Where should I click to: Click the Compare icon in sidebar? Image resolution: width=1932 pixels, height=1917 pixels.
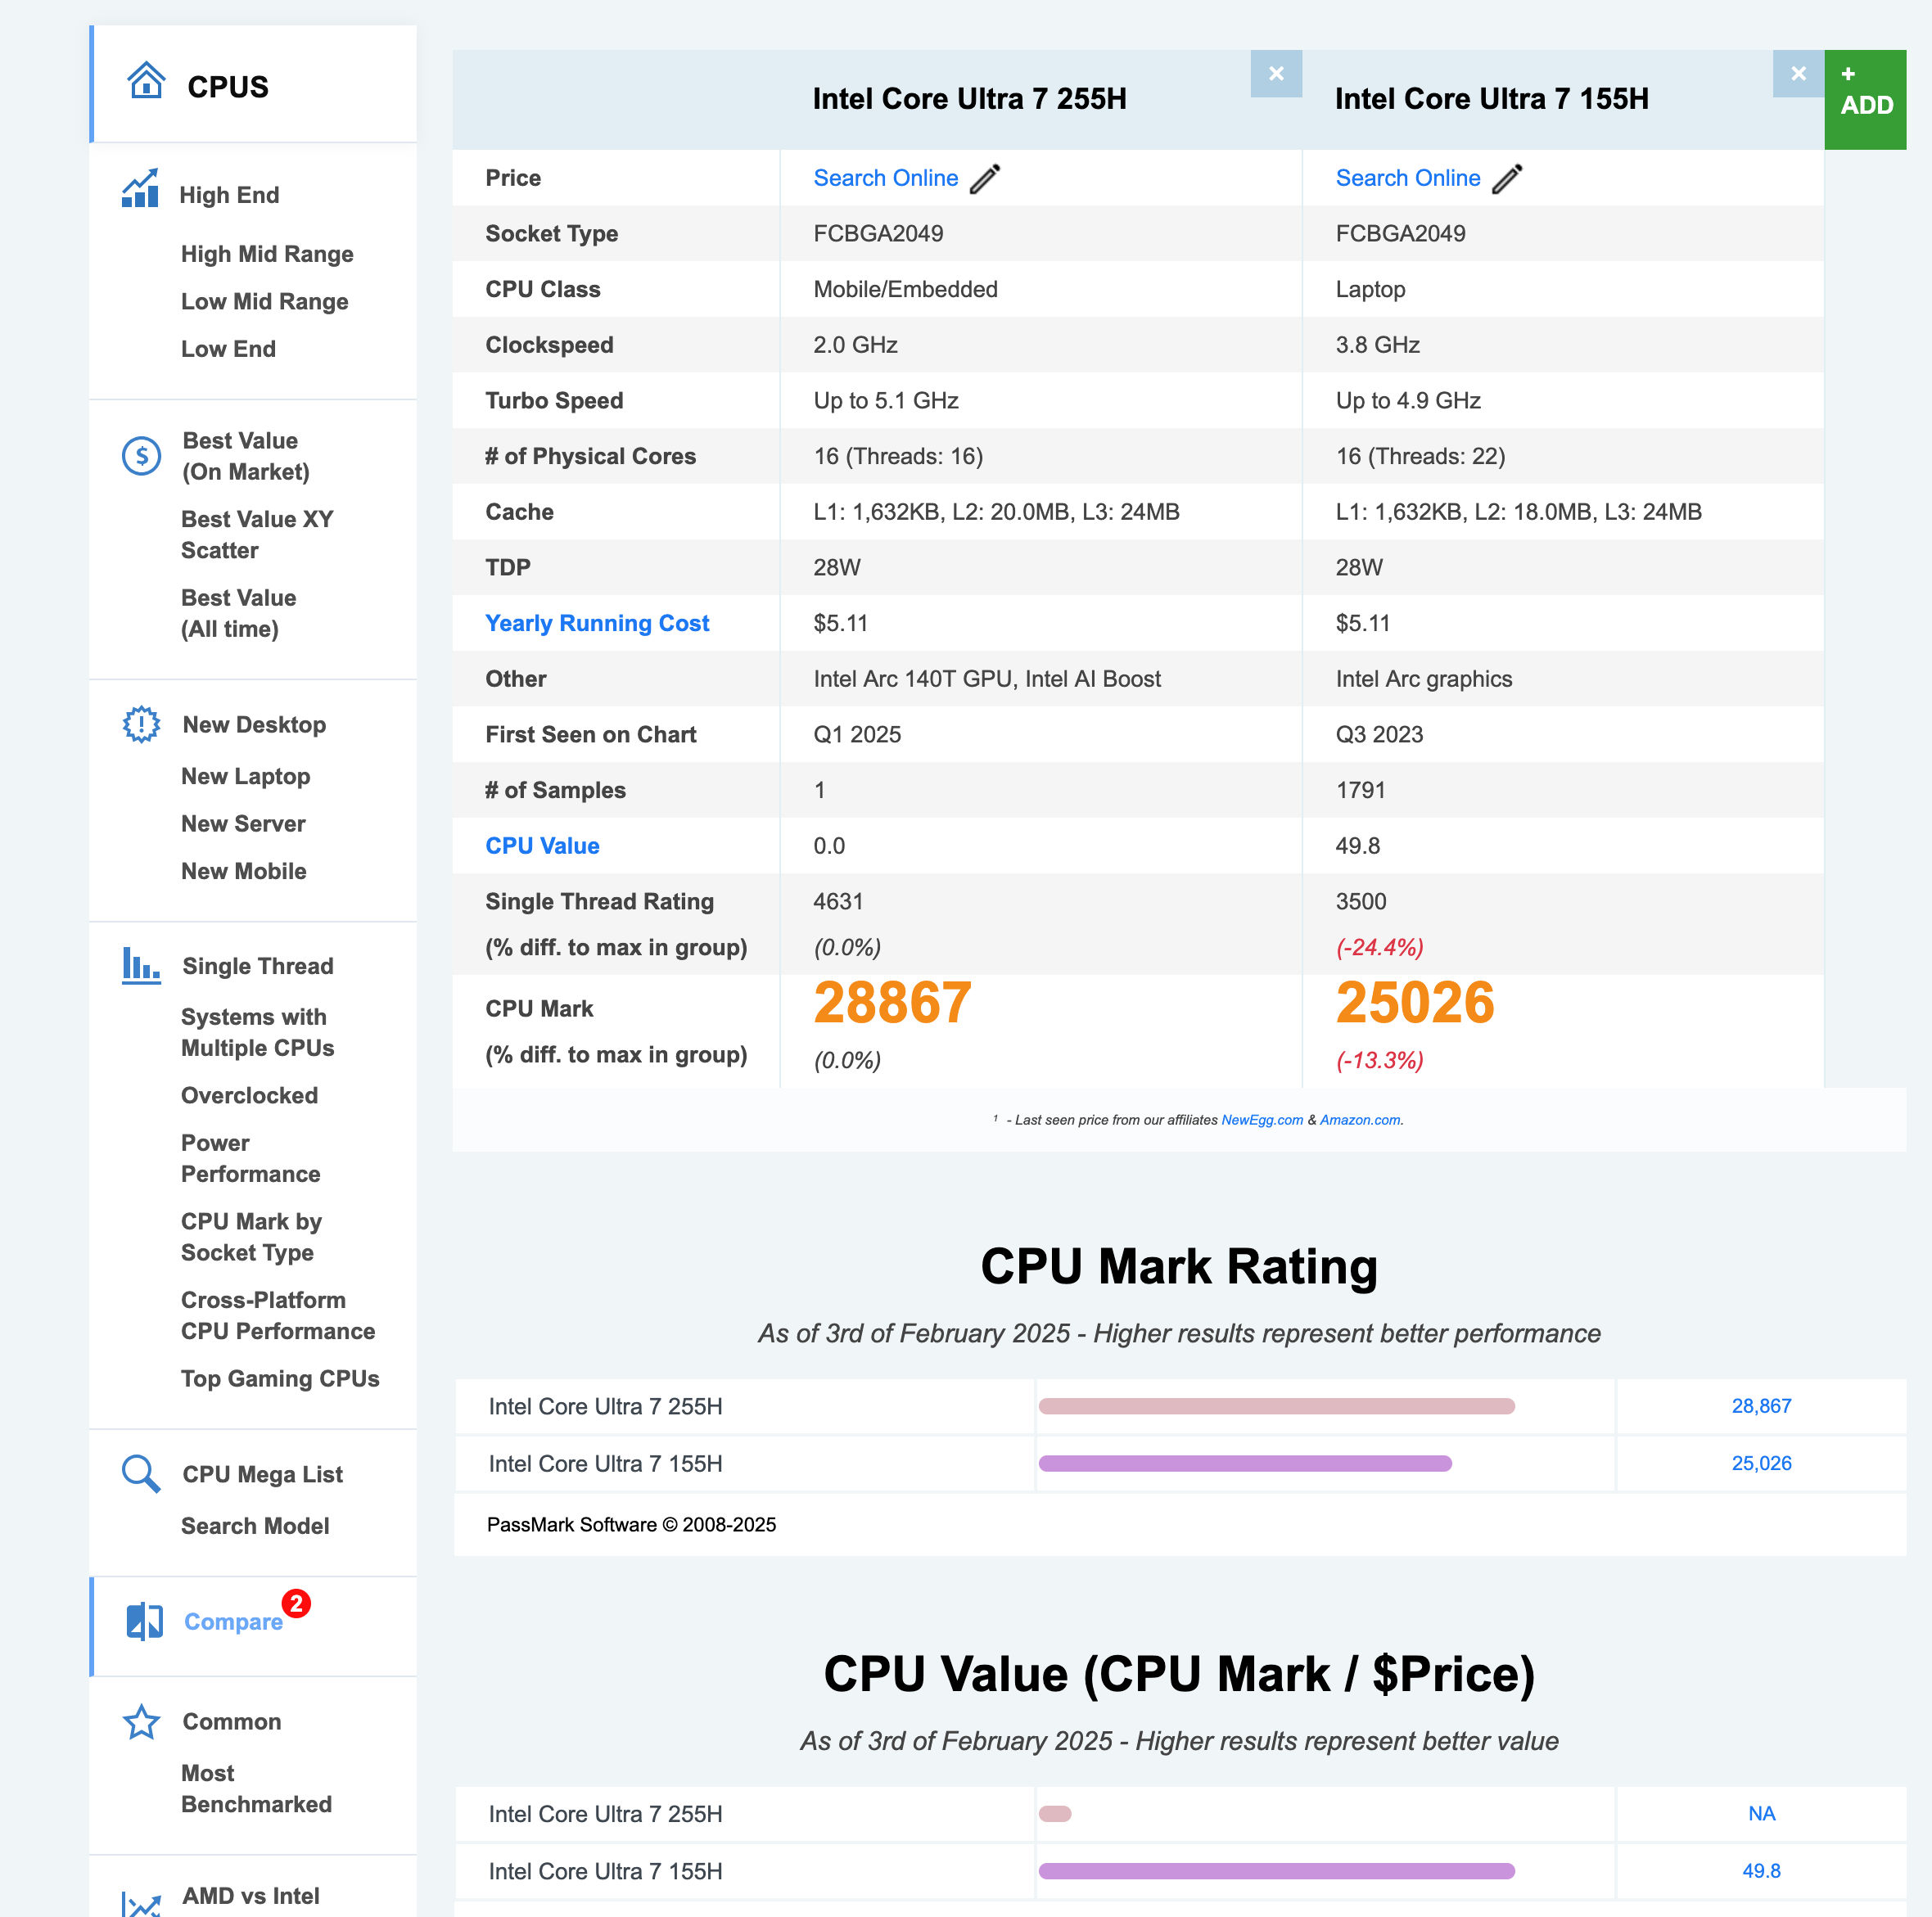point(145,1620)
